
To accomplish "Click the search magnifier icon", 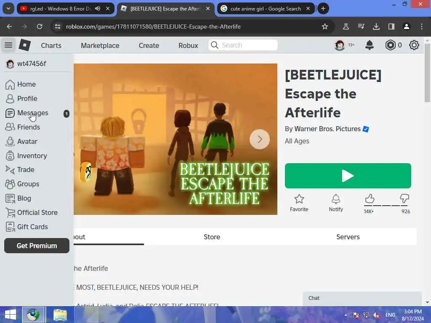I will click(x=214, y=45).
